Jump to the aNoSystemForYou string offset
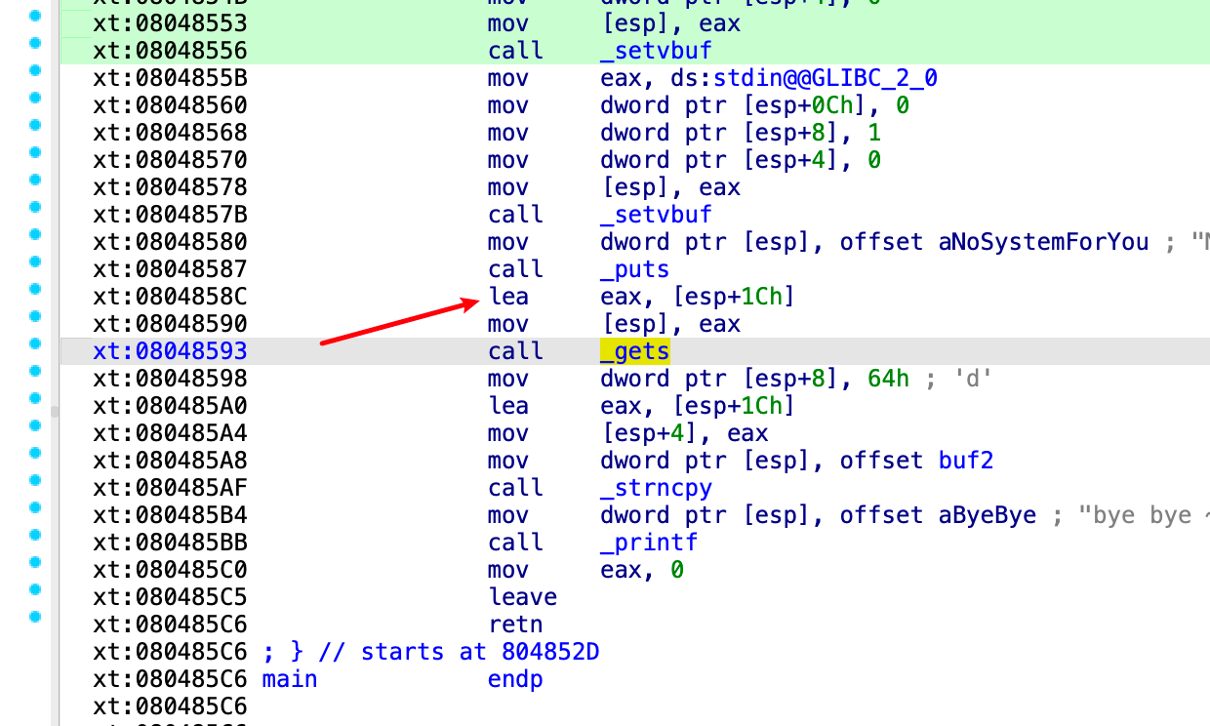This screenshot has width=1210, height=726. tap(1044, 241)
